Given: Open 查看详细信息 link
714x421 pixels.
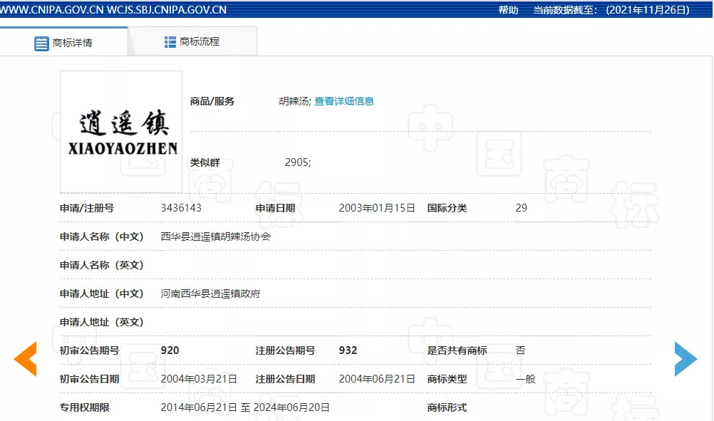Looking at the screenshot, I should (x=344, y=101).
